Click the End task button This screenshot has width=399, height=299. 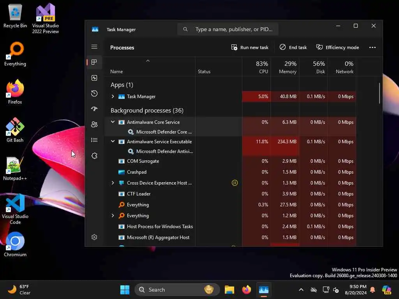(x=293, y=47)
